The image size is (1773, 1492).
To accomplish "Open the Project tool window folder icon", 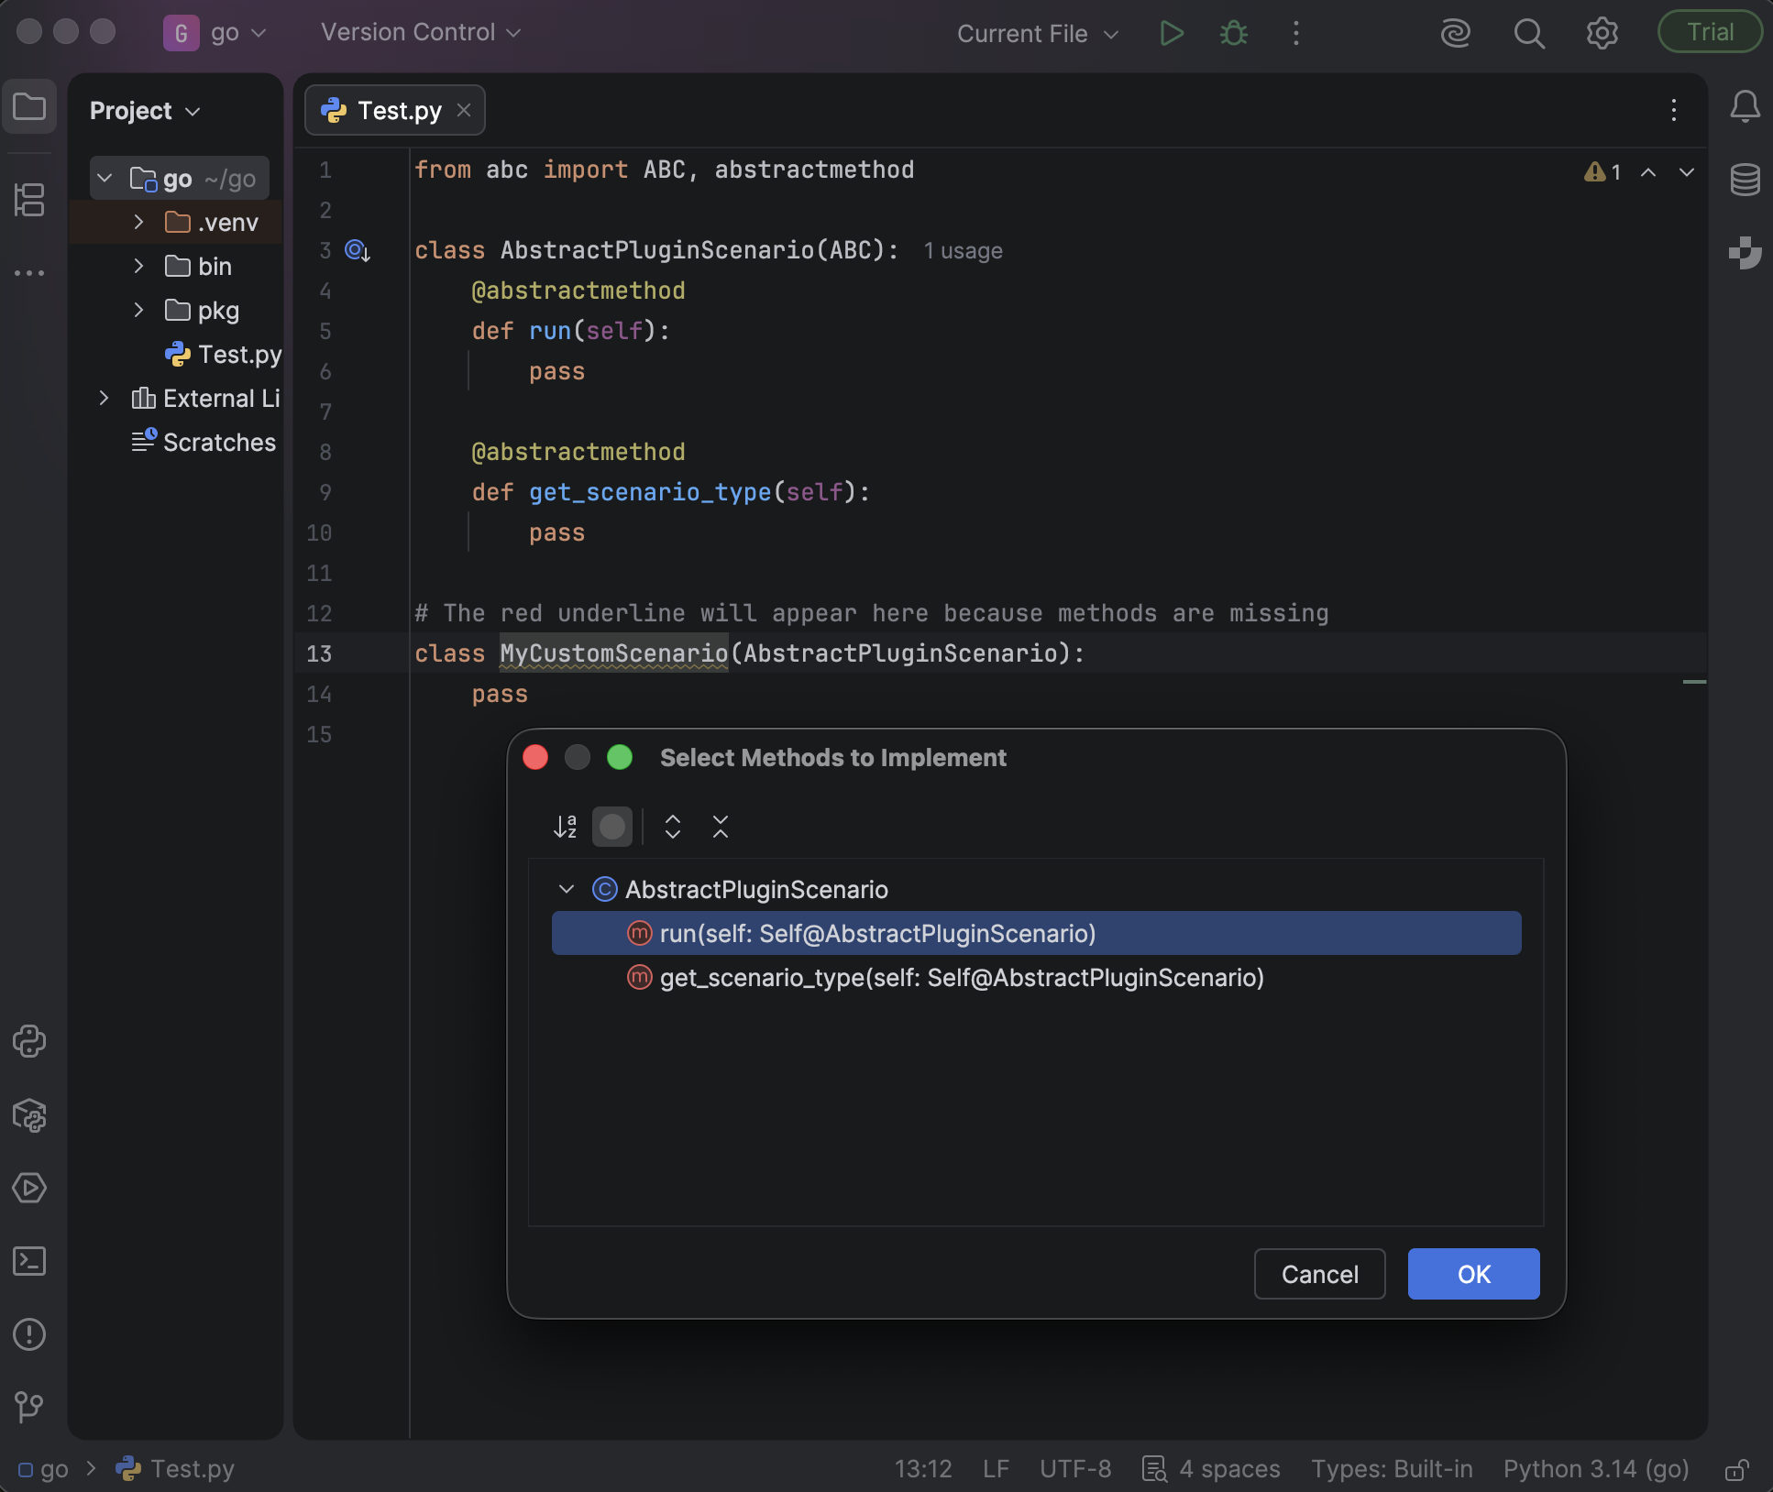I will click(x=29, y=107).
